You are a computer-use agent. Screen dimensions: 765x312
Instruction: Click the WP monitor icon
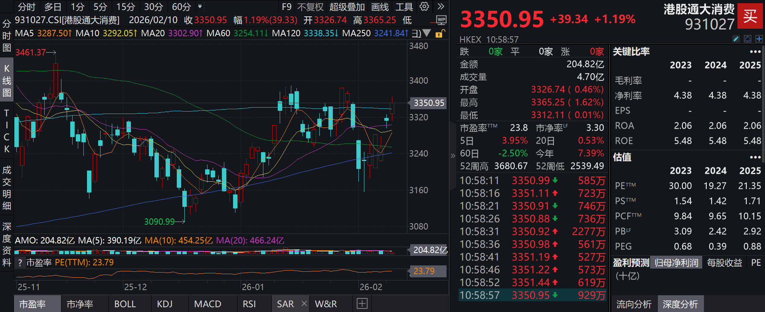(x=441, y=20)
